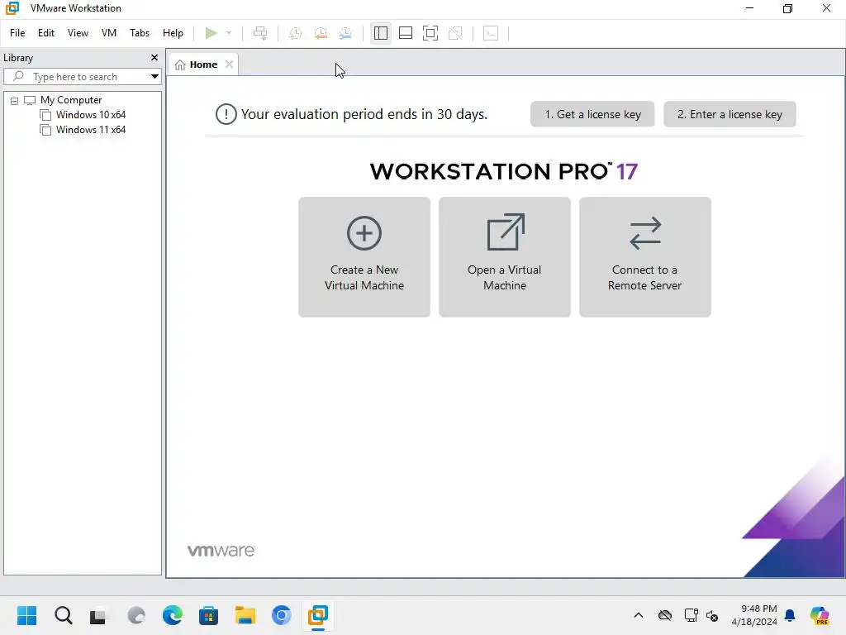Open Microsoft Store from the taskbar
846x635 pixels.
208,615
